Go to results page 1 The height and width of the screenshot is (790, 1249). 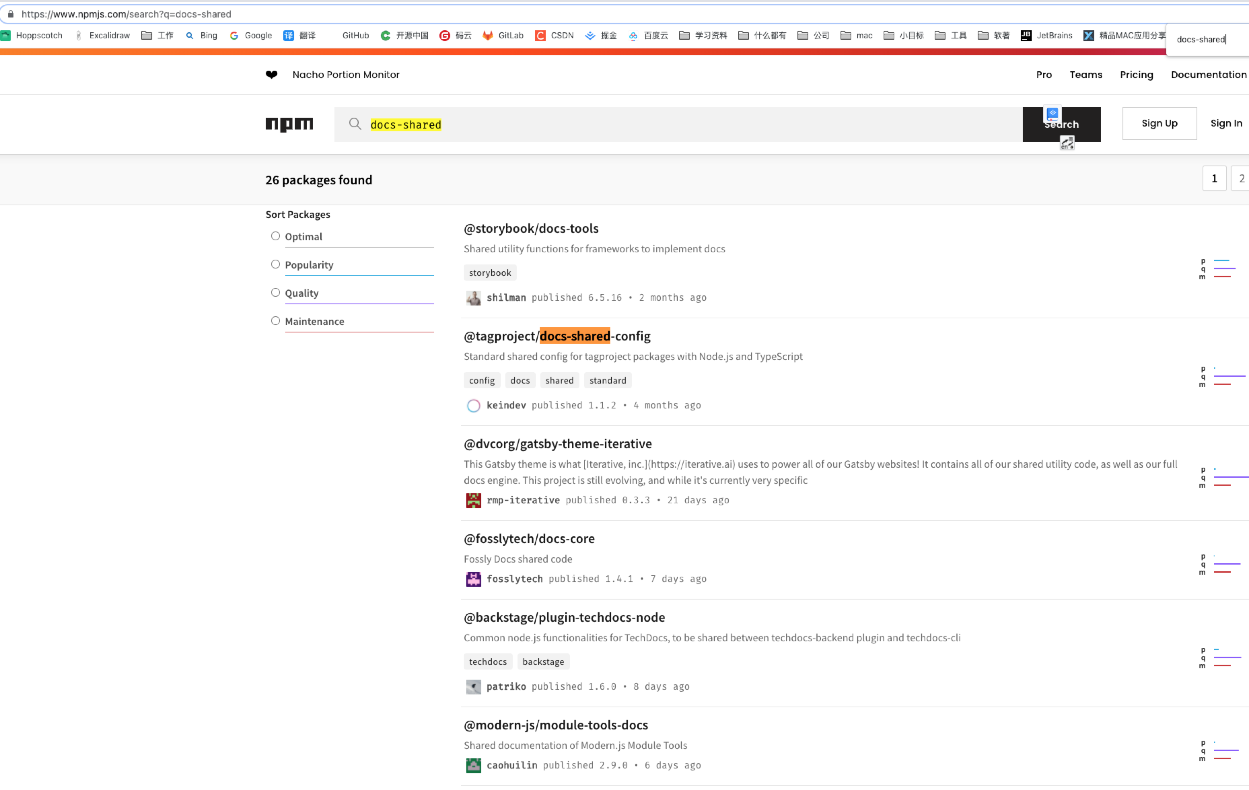click(1214, 178)
